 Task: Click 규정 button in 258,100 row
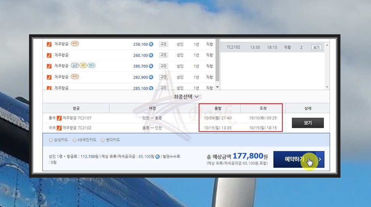[x=163, y=44]
